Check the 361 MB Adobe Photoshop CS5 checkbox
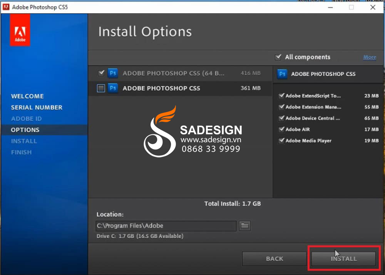 click(101, 88)
